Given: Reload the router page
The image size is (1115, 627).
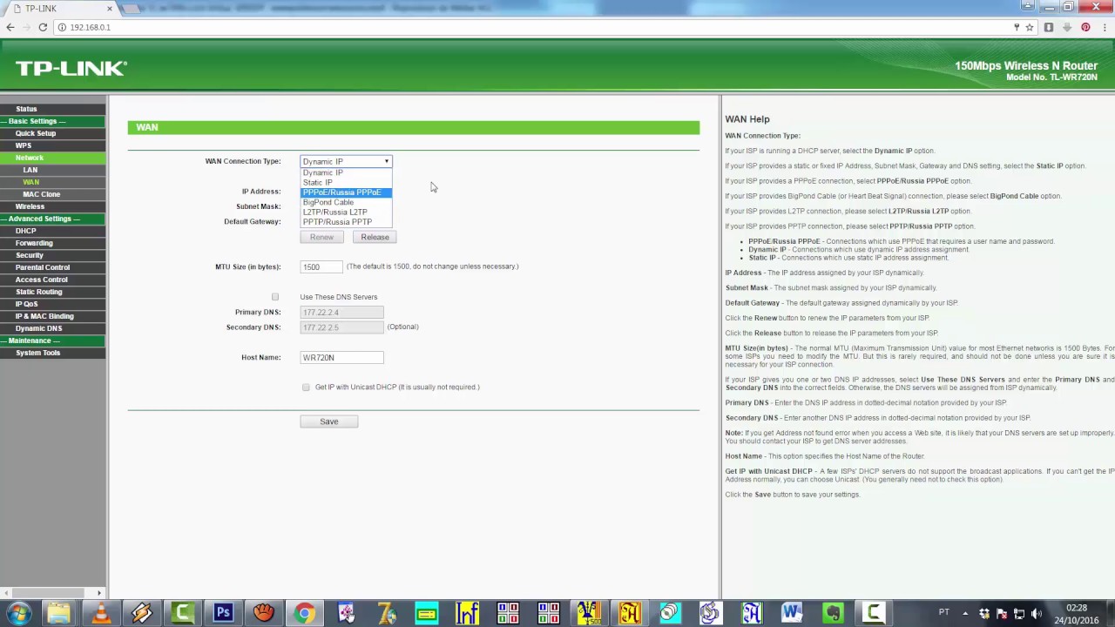Looking at the screenshot, I should (42, 27).
